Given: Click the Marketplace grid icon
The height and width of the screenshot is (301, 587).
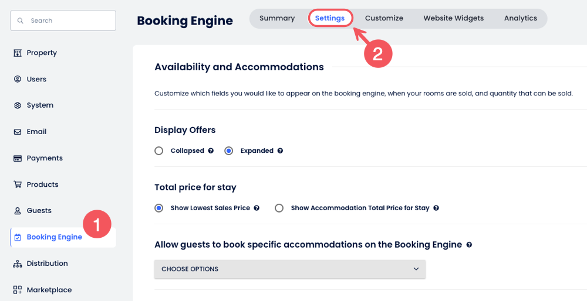Looking at the screenshot, I should [18, 290].
